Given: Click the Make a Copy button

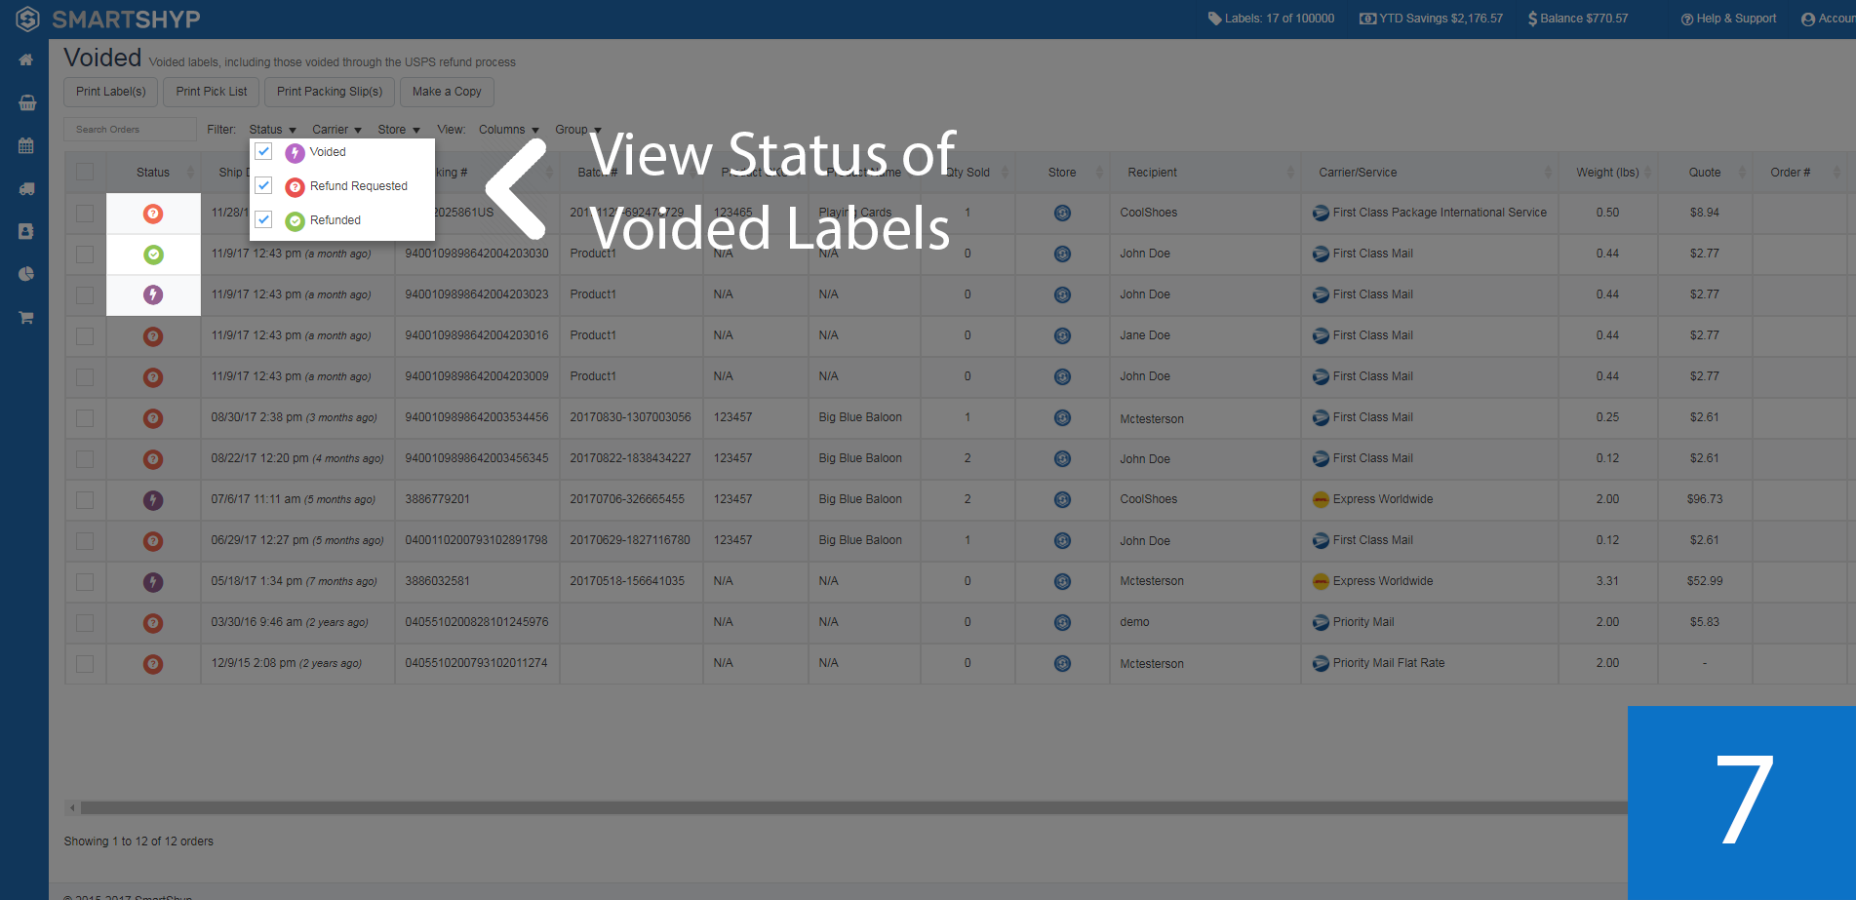Looking at the screenshot, I should tap(447, 92).
